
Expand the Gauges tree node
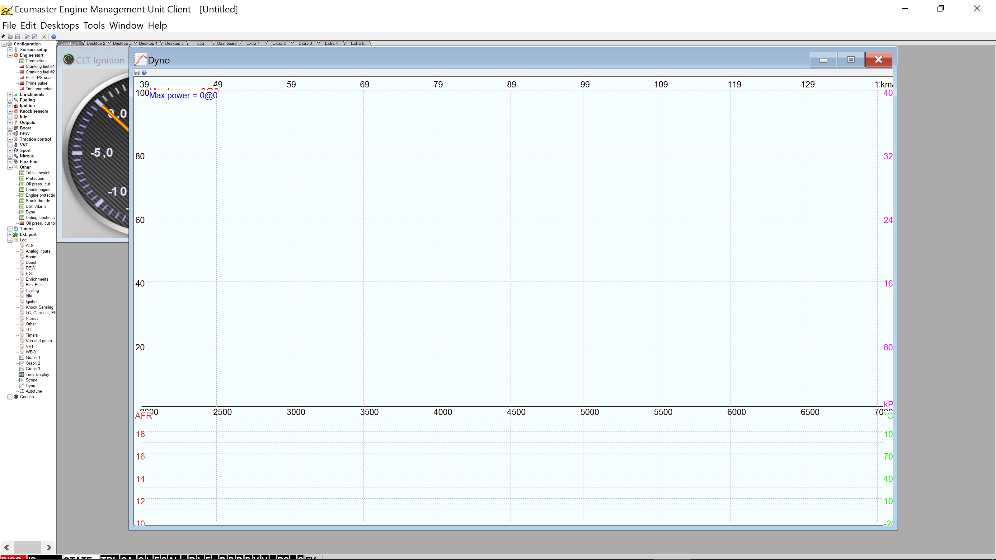pos(10,397)
